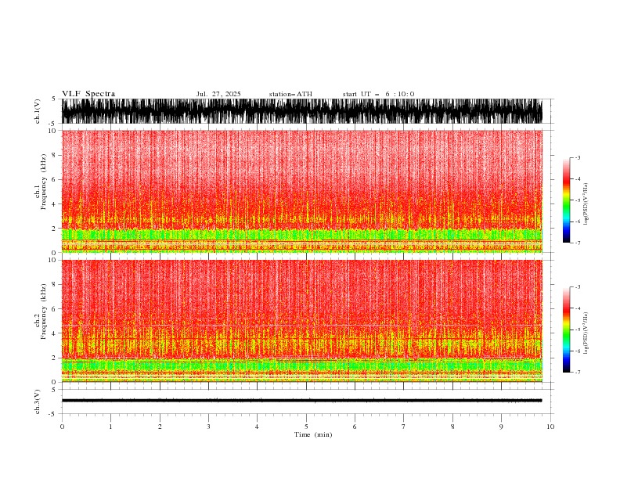Click tick label "9" on the Time axis

pyautogui.click(x=501, y=427)
